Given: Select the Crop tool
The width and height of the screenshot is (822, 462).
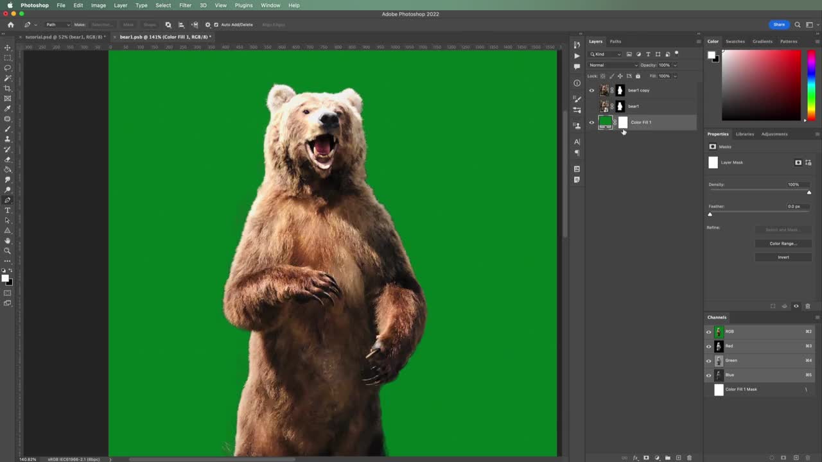Looking at the screenshot, I should [8, 89].
